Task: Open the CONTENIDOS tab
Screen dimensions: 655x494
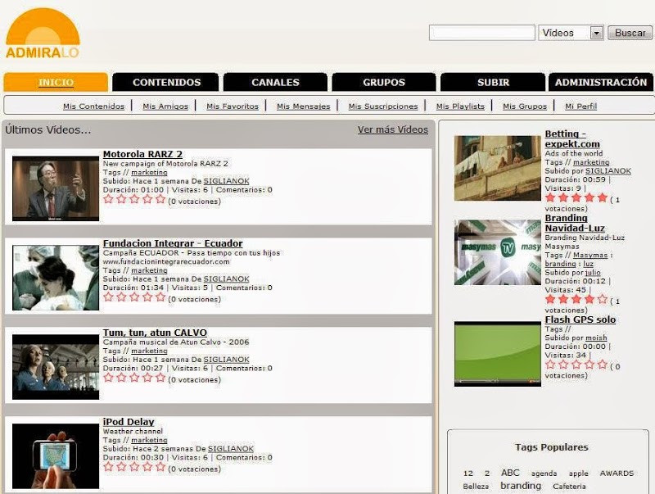Action: click(166, 82)
